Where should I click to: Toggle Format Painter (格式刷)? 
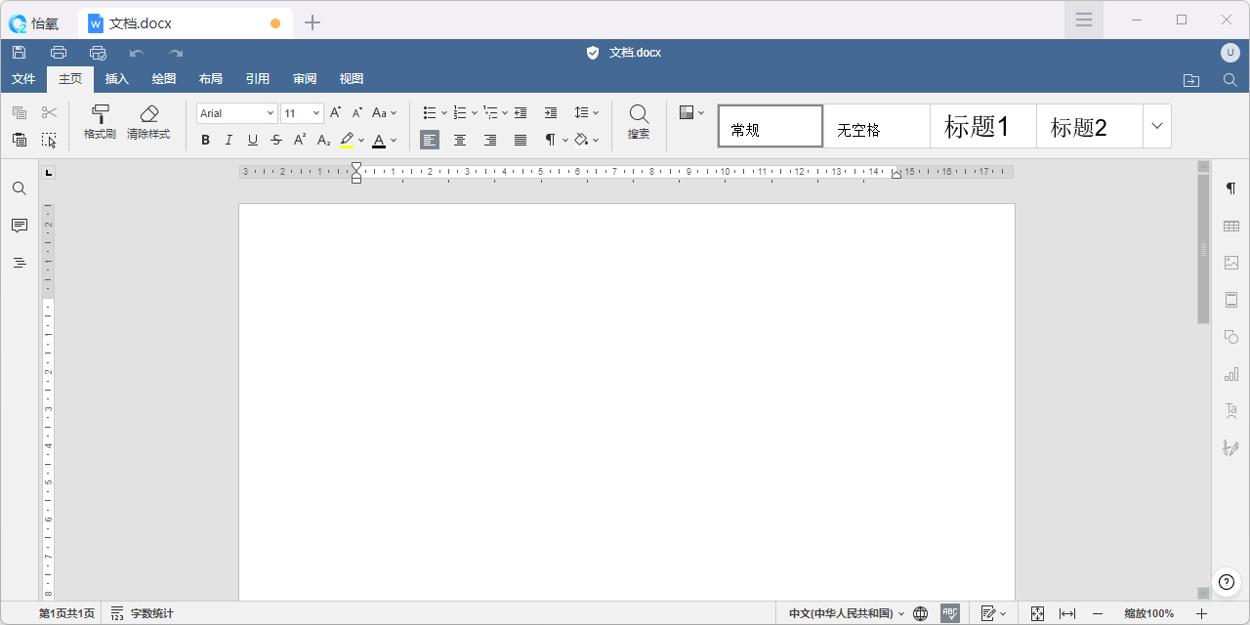click(x=100, y=122)
